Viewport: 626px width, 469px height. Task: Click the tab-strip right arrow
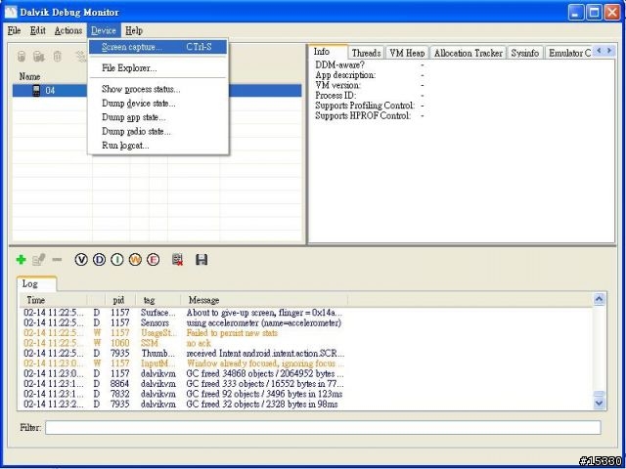(609, 50)
